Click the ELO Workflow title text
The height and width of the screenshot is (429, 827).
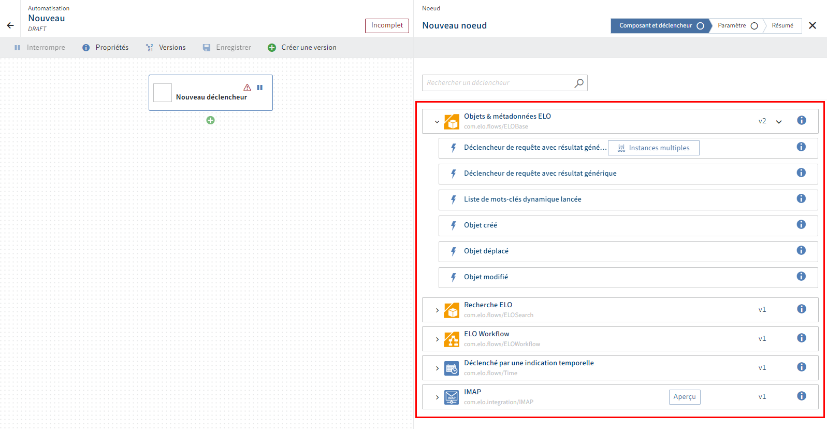pos(486,334)
